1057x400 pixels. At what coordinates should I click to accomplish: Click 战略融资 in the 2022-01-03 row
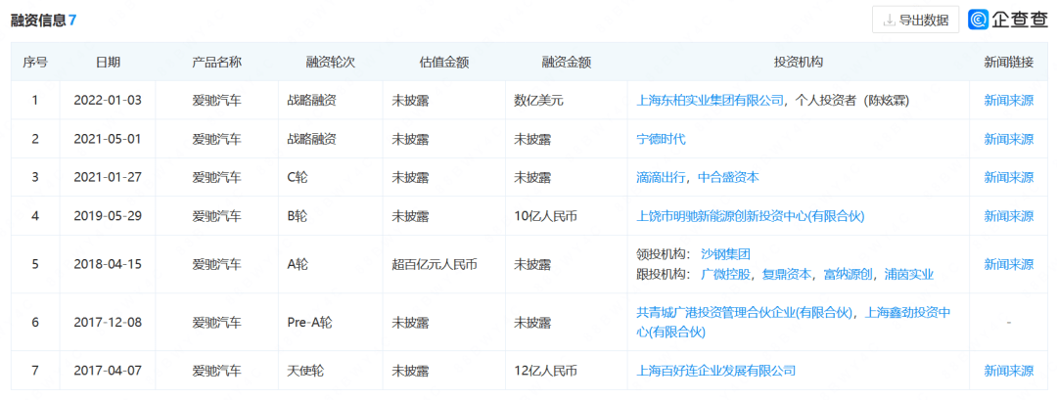311,101
